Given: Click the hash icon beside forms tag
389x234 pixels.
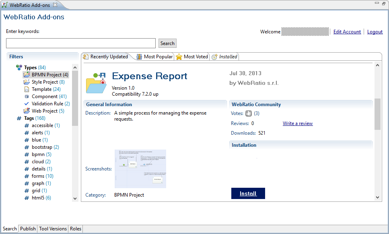Looking at the screenshot, I should tap(27, 176).
